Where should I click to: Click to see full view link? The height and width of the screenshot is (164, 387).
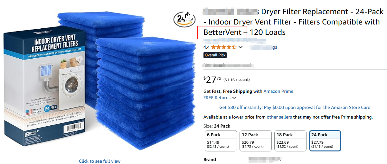point(100,161)
